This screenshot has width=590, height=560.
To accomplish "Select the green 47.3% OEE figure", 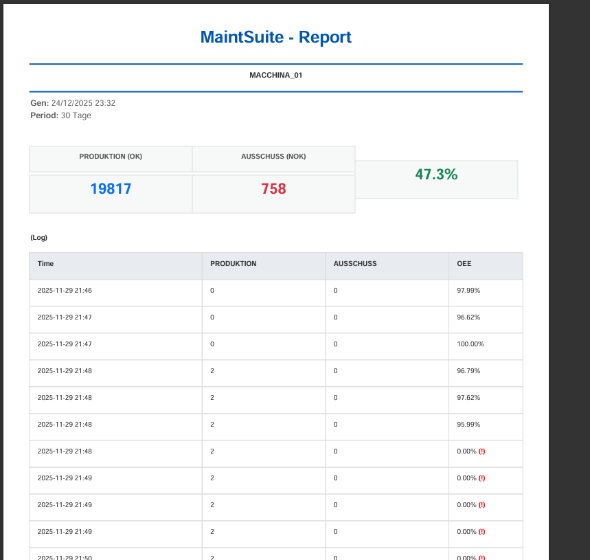I will [x=436, y=175].
